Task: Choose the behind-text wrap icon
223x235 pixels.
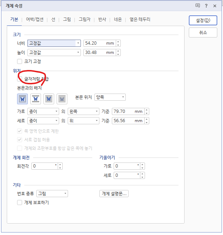Action: pyautogui.click(x=49, y=99)
